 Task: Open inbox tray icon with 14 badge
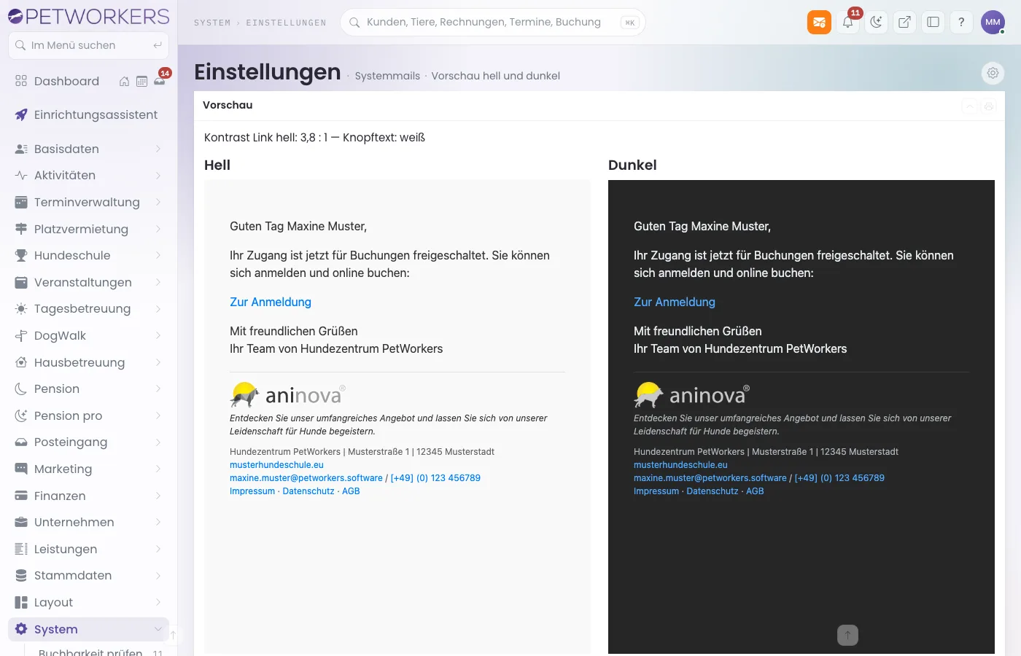160,80
